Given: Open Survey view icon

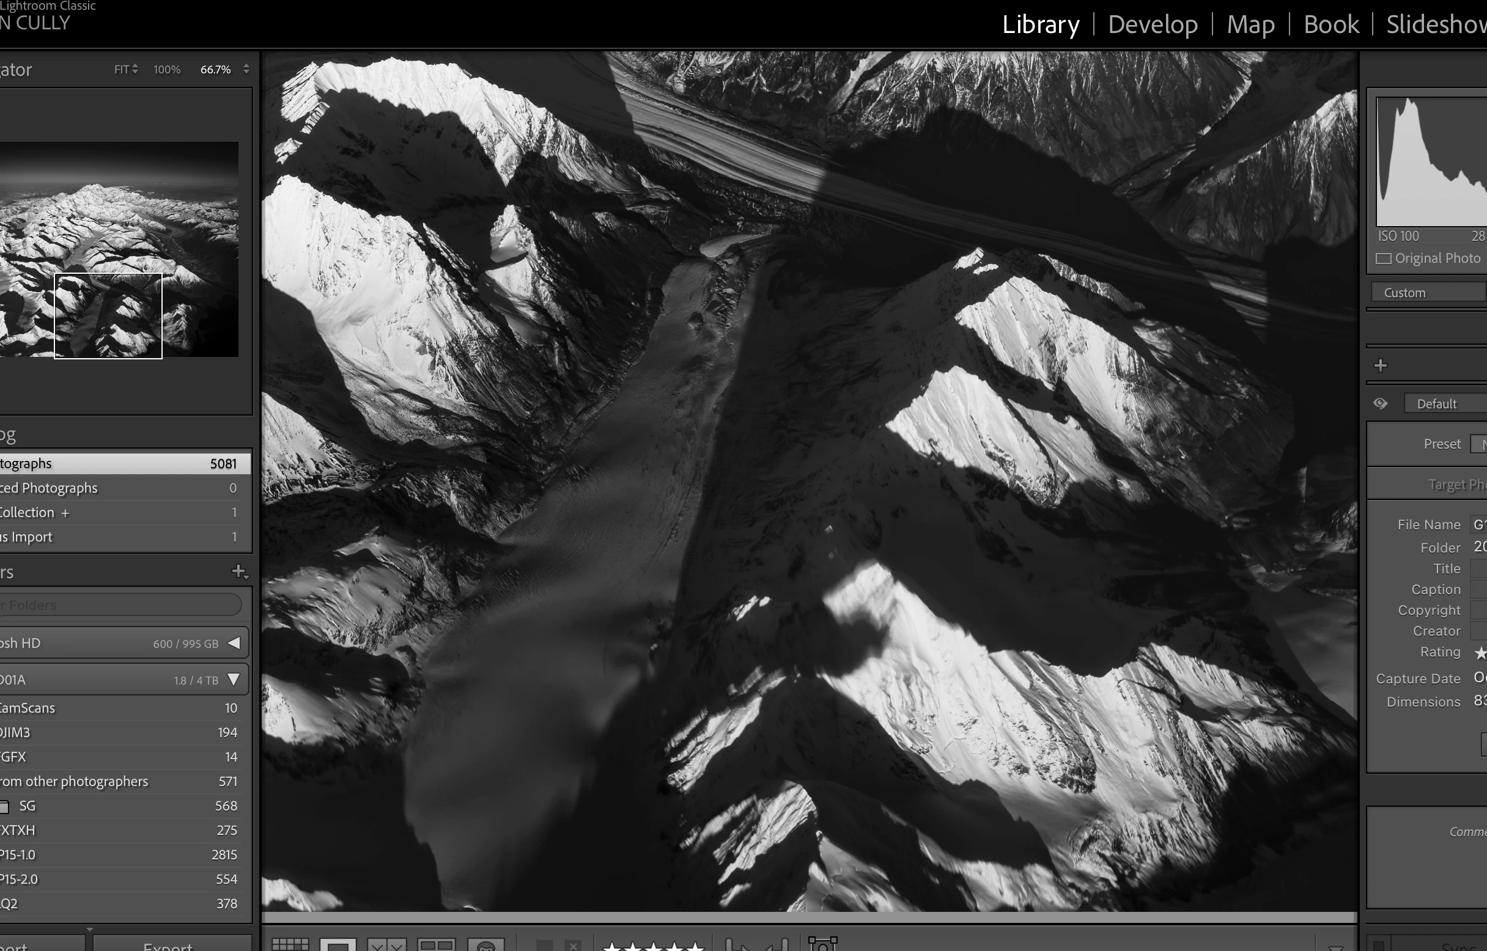Looking at the screenshot, I should (x=436, y=944).
